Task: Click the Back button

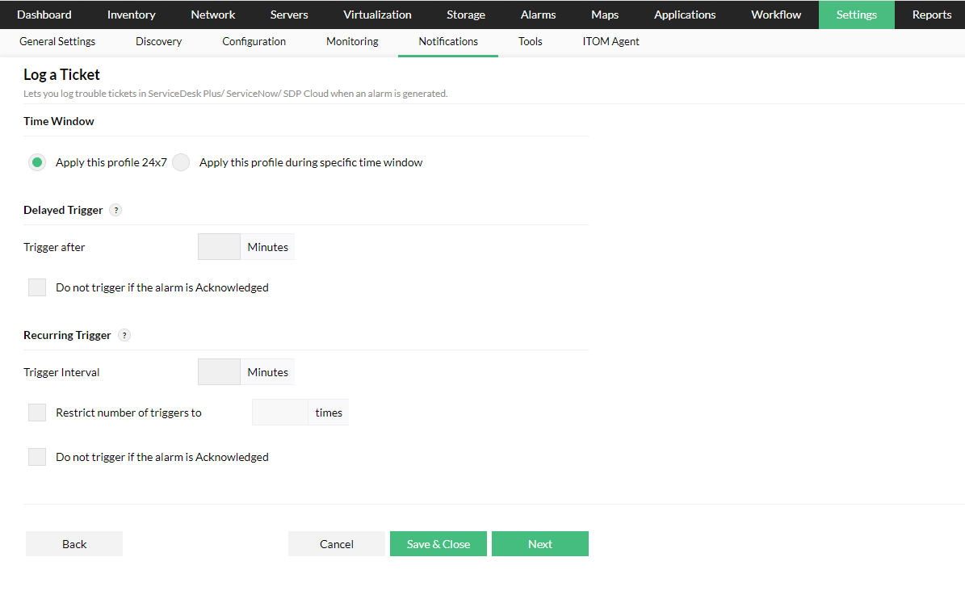Action: click(x=74, y=544)
